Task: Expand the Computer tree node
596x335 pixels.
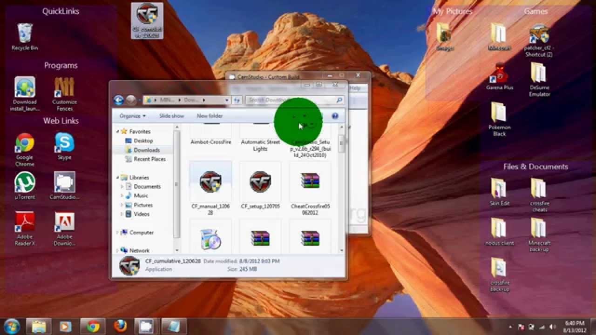Action: tap(118, 232)
